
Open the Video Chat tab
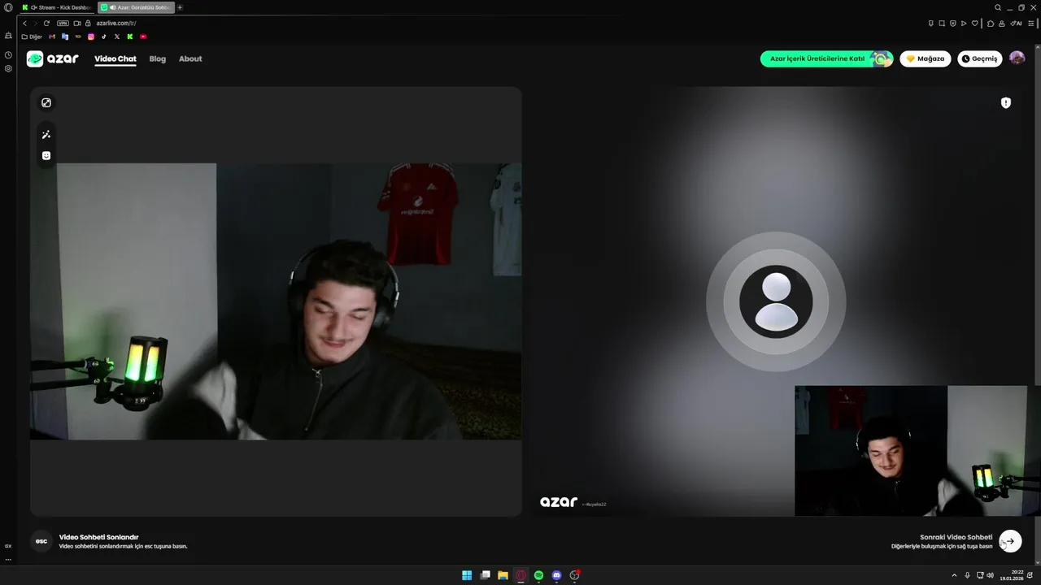[x=115, y=58]
